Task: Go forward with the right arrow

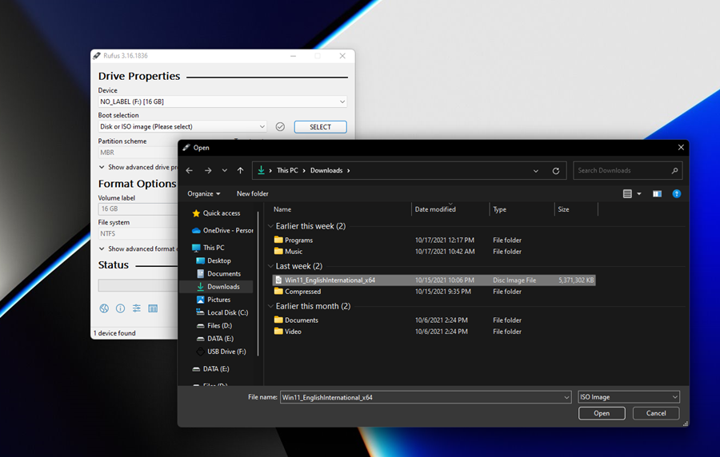Action: [208, 170]
